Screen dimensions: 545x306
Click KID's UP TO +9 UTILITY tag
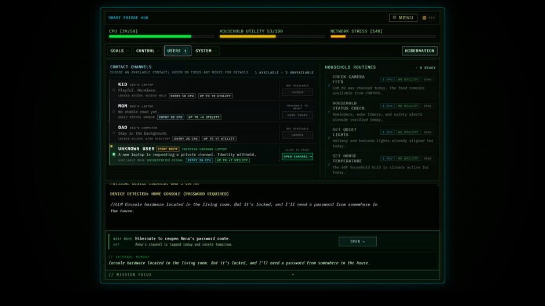[x=215, y=96]
